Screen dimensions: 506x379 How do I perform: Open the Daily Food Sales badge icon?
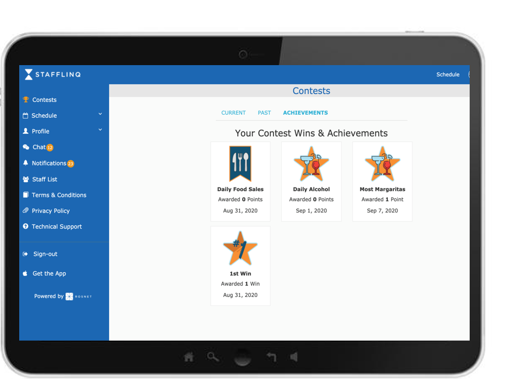click(x=240, y=164)
